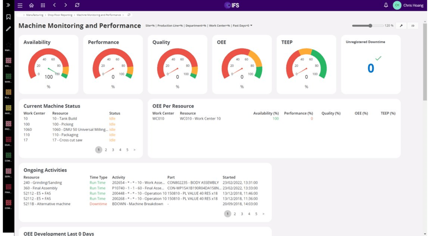Reload the page using the top bar refresh icon
The width and height of the screenshot is (430, 236).
(x=77, y=5)
